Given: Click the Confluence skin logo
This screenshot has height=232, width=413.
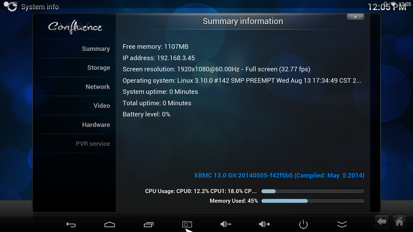Looking at the screenshot, I should tap(75, 27).
